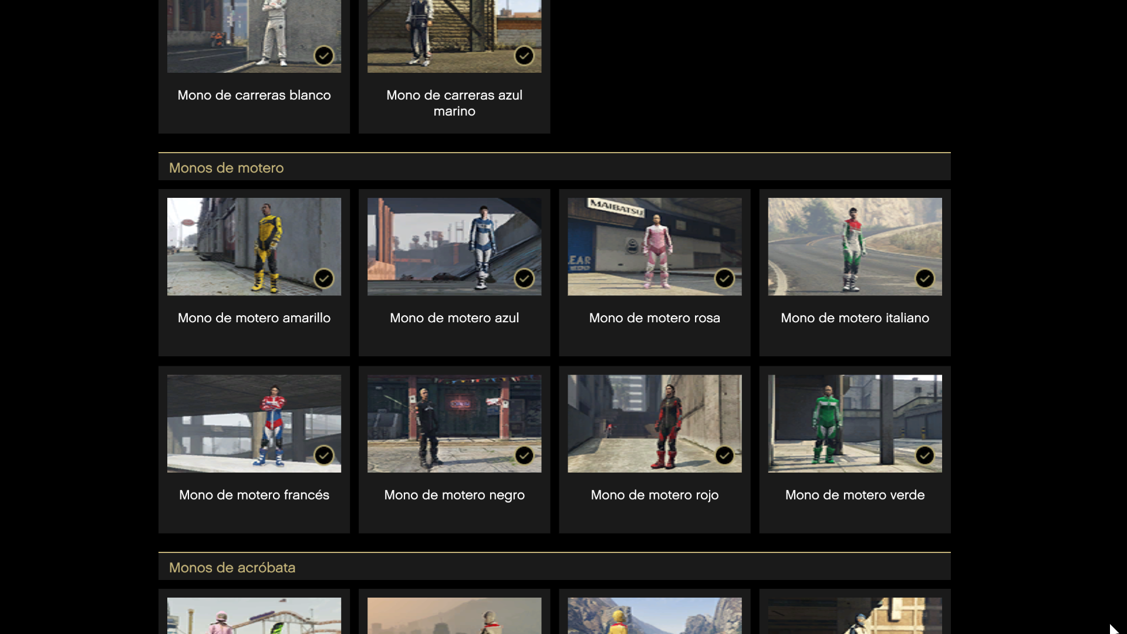Toggle checkmark on Mono de motero negro
The width and height of the screenshot is (1127, 634).
[x=524, y=456]
